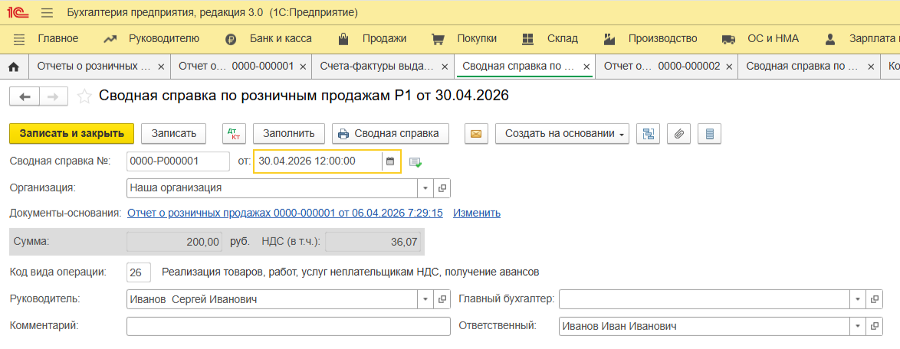Expand the Организация dropdown list

click(426, 188)
